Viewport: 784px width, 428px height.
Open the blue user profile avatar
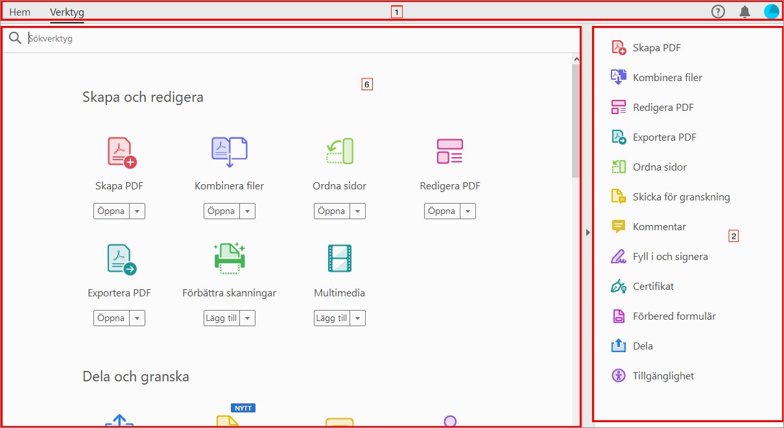pos(771,11)
